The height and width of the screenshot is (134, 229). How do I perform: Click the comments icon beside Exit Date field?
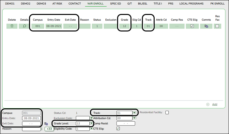[x=46, y=124]
